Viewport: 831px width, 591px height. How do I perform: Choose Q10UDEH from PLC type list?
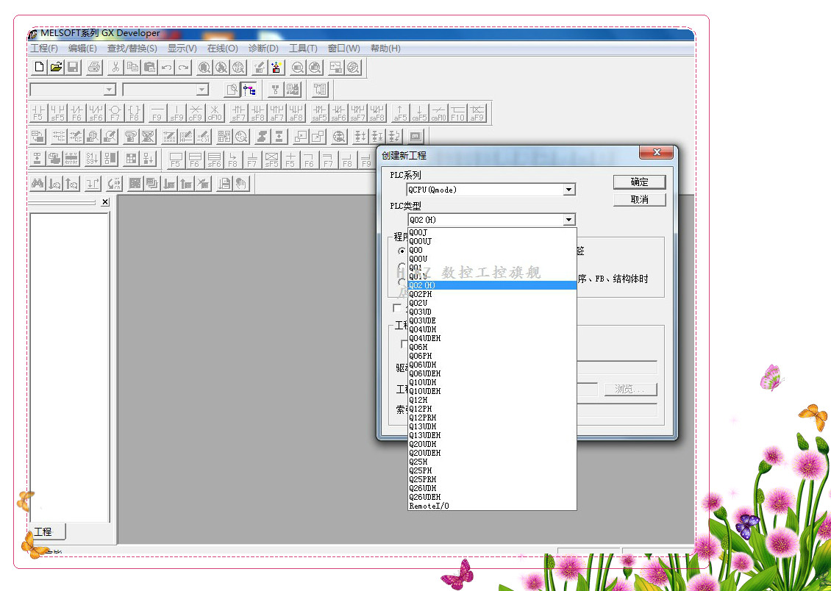[492, 391]
